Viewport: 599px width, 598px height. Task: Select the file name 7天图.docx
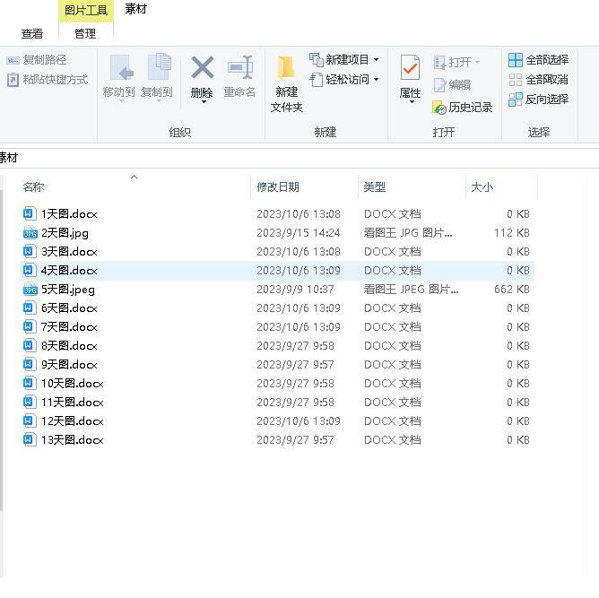(69, 327)
